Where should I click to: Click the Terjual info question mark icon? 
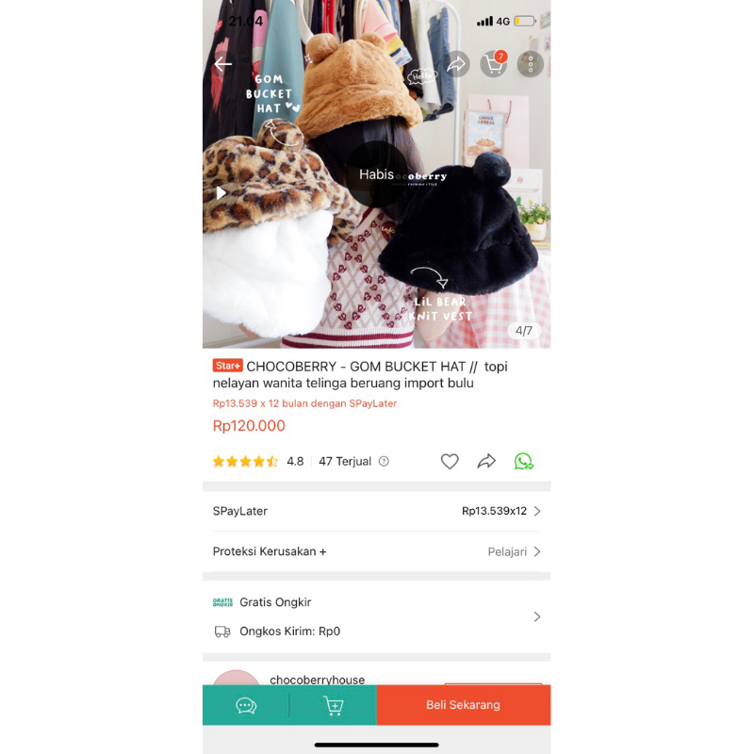tap(384, 461)
